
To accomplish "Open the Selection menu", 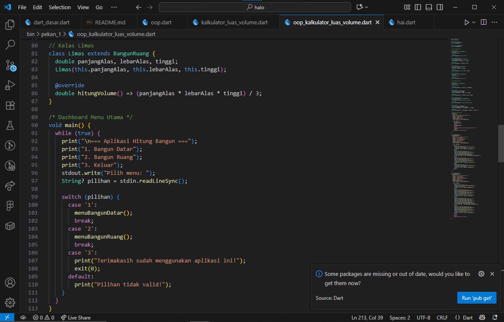I will 60,7.
